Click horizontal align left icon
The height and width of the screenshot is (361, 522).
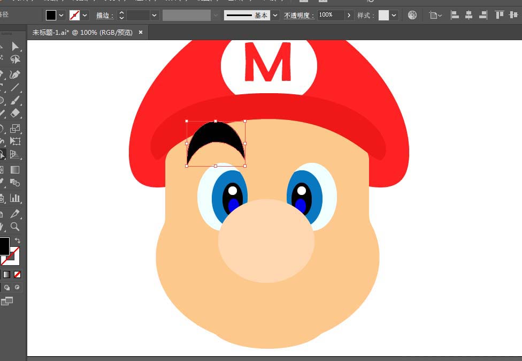click(455, 15)
